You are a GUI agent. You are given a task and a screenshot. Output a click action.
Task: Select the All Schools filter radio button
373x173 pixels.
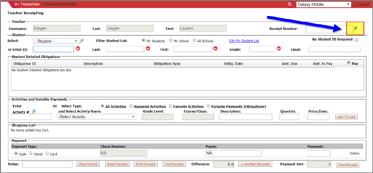tap(195, 40)
